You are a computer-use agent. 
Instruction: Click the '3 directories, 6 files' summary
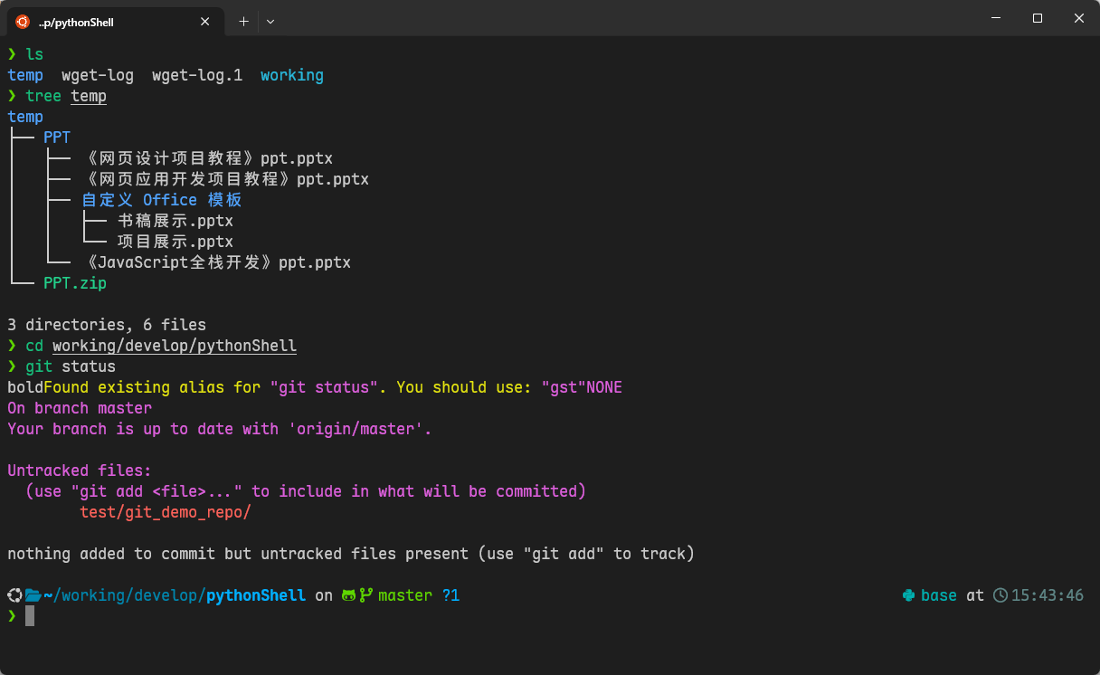(107, 325)
